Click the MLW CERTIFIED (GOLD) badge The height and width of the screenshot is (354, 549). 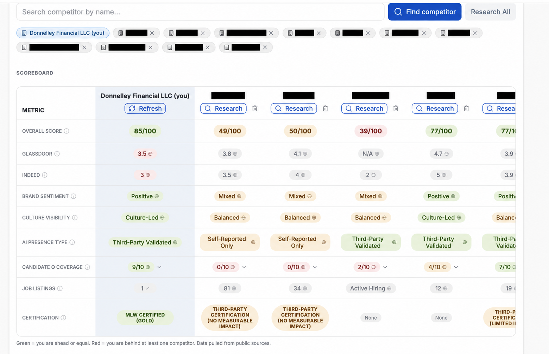click(145, 318)
